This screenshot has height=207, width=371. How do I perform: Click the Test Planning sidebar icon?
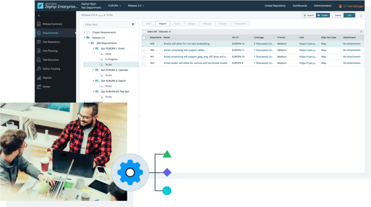(x=39, y=51)
